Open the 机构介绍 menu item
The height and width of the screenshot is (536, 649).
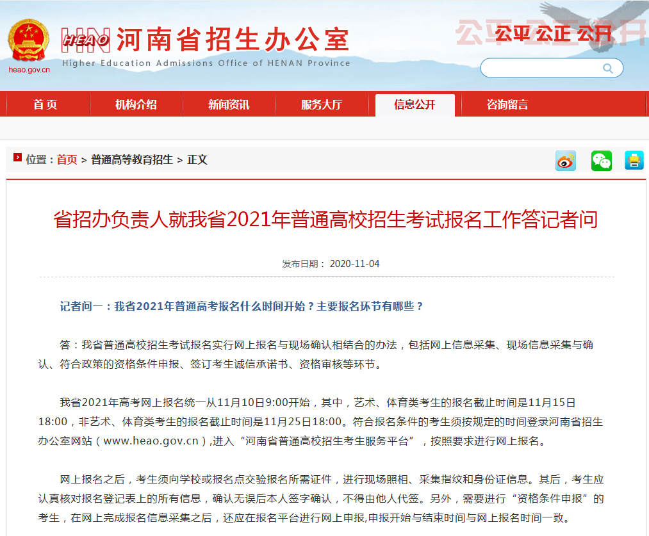pos(136,104)
